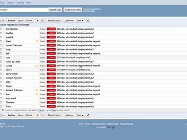Open the Trash link in the deleted notice
This screenshot has width=187, height=140.
[53, 110]
